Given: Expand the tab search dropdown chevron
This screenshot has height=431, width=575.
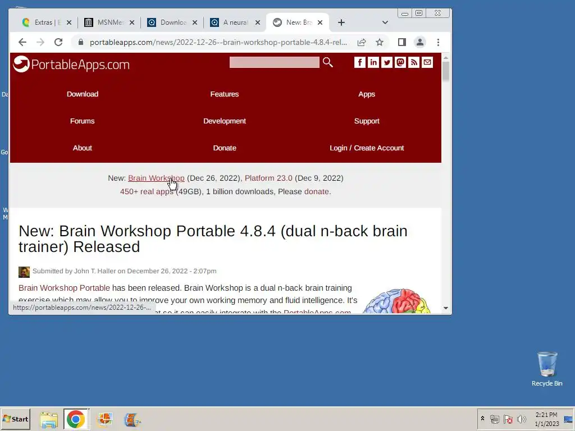Looking at the screenshot, I should (385, 22).
